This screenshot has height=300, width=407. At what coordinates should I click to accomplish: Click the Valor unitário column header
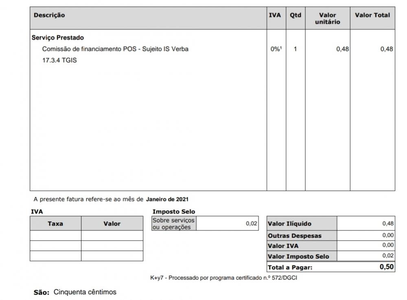point(328,18)
